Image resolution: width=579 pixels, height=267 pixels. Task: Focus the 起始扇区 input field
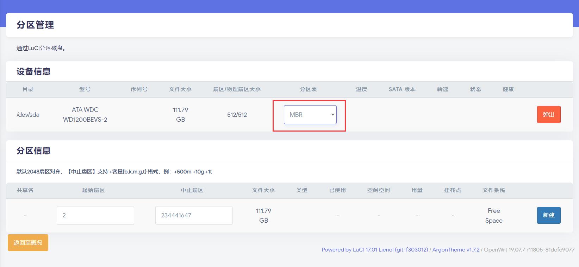point(95,215)
